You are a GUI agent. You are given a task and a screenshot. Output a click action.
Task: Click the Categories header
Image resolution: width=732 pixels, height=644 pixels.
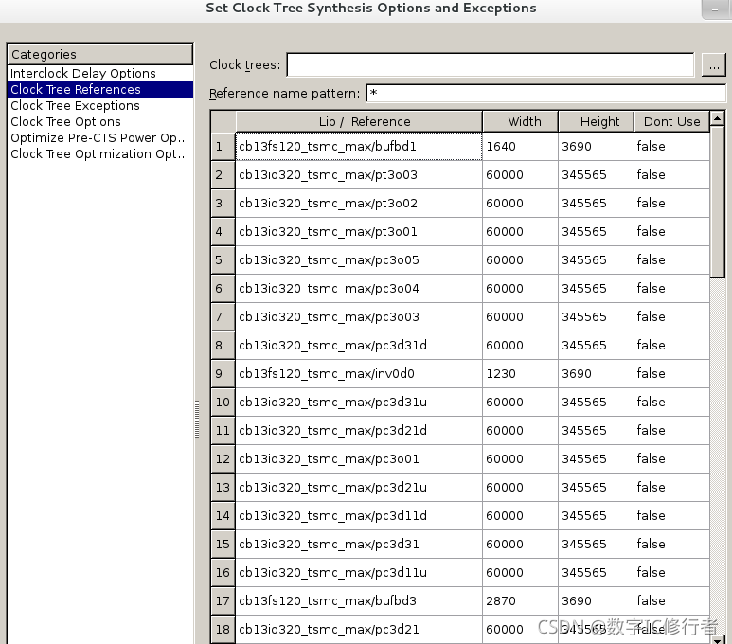click(99, 54)
